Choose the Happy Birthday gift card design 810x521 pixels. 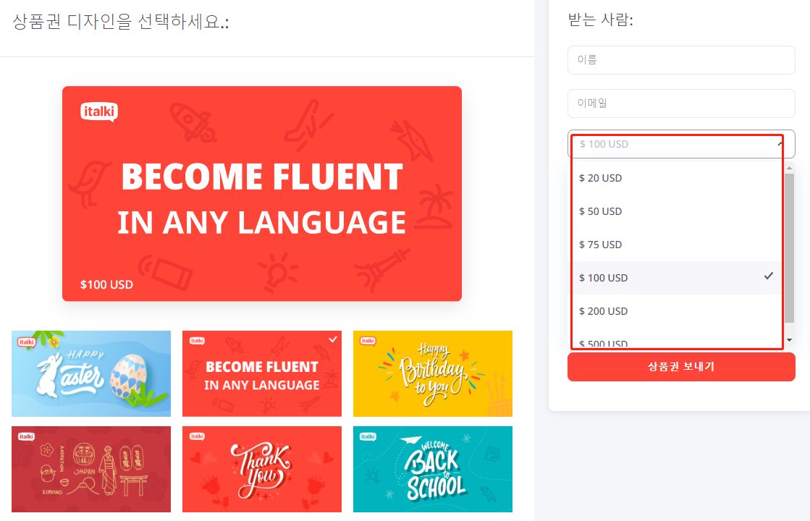click(x=433, y=373)
